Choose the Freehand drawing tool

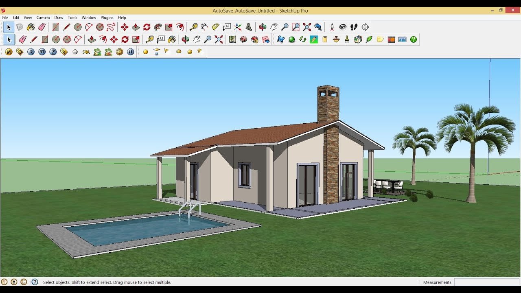point(111,27)
